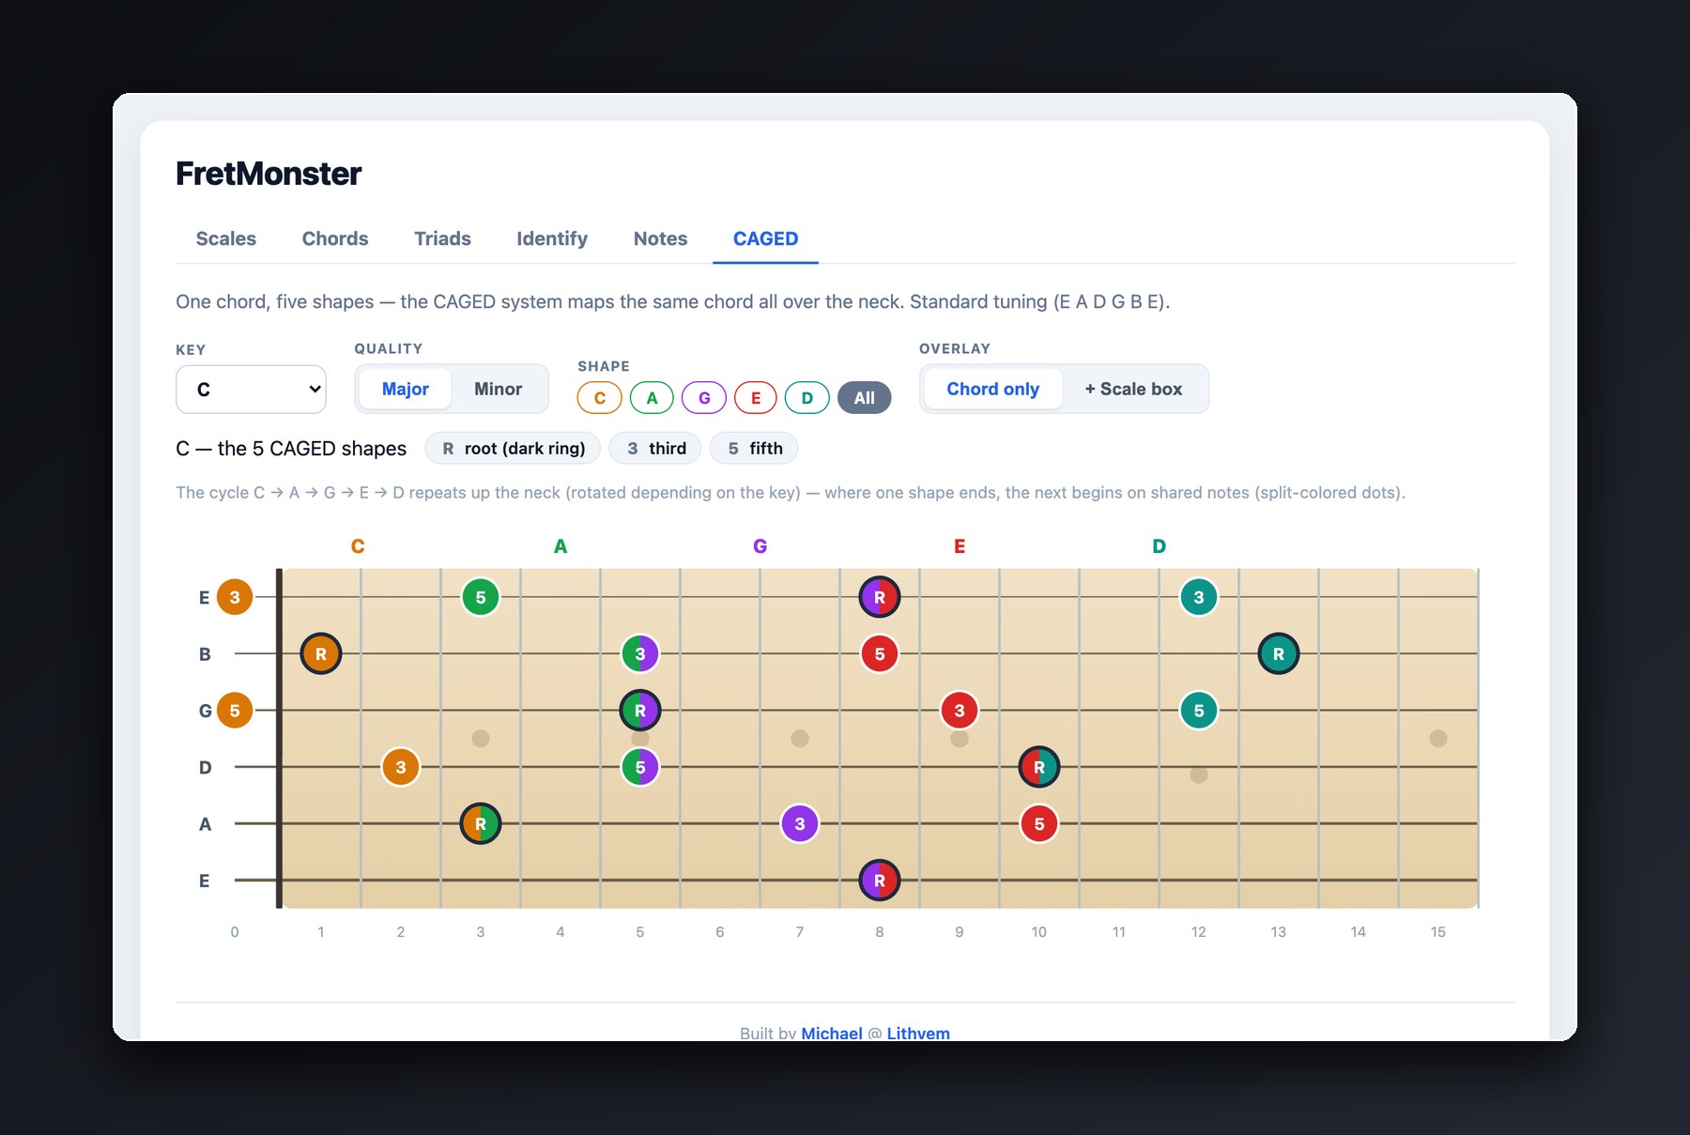Follow the Lithvem link in footer
The image size is (1690, 1135).
pos(918,1033)
